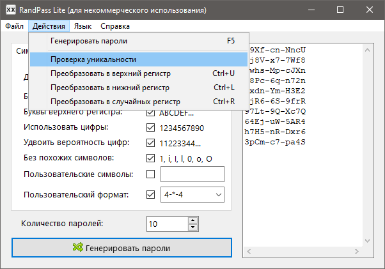Click password line whs-Mp-cJXn
The height and width of the screenshot is (269, 385).
[278, 70]
